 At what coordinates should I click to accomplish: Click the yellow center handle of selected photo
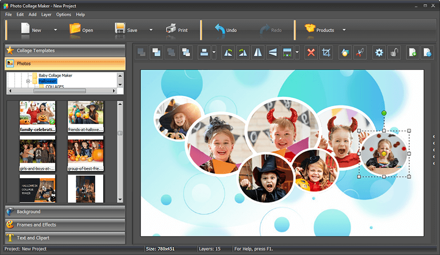click(384, 154)
